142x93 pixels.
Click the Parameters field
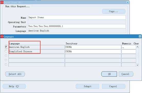click(x=77, y=26)
